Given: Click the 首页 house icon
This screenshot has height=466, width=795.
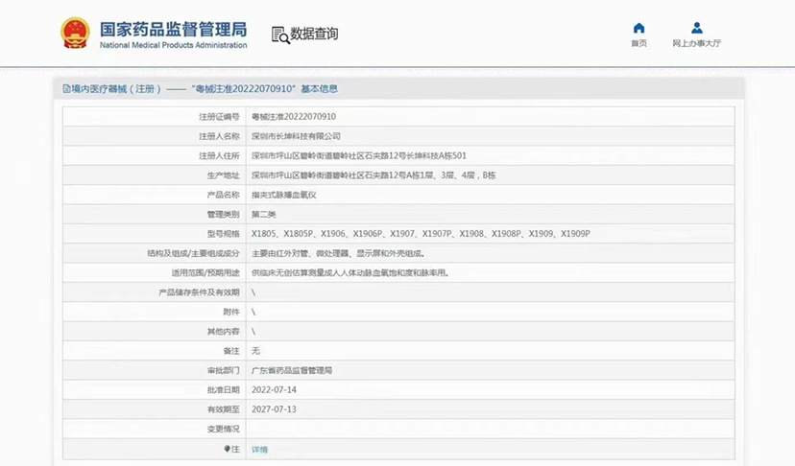Looking at the screenshot, I should 638,28.
